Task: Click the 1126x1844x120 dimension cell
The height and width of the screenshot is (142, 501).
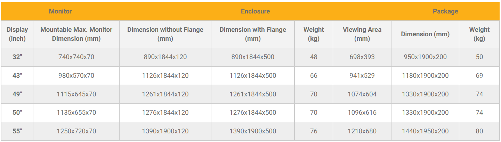Action: coord(165,76)
